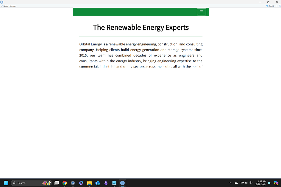Screen dimensions: 281x187
Task: Open Outlook from the taskbar
Action: (x=97, y=183)
